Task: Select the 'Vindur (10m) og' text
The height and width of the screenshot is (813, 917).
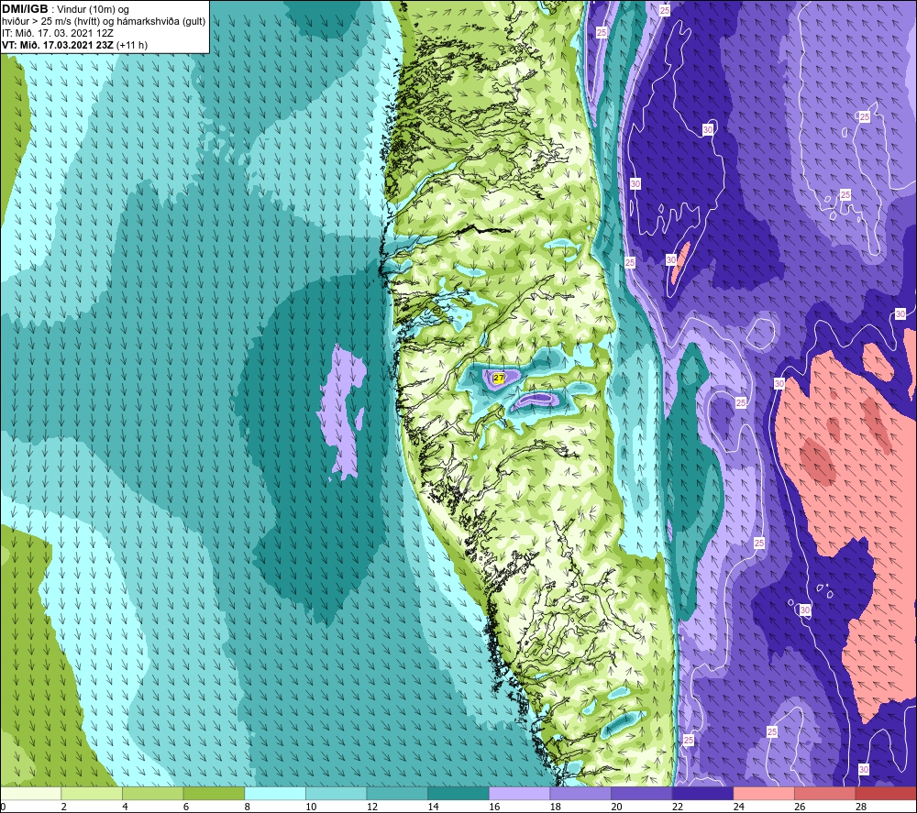Action: tap(94, 10)
